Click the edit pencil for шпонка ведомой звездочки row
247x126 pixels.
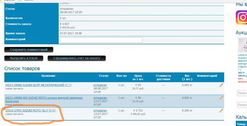pyautogui.click(x=221, y=98)
